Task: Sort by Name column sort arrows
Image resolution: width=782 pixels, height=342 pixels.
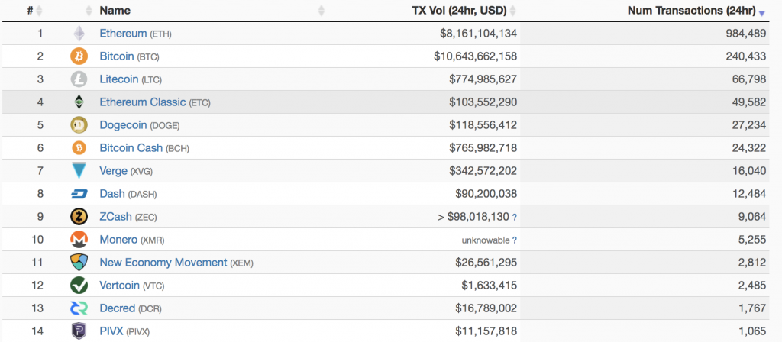Action: tap(322, 11)
